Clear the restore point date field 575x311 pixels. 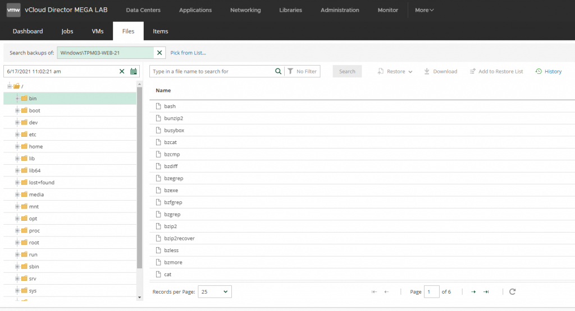point(122,71)
